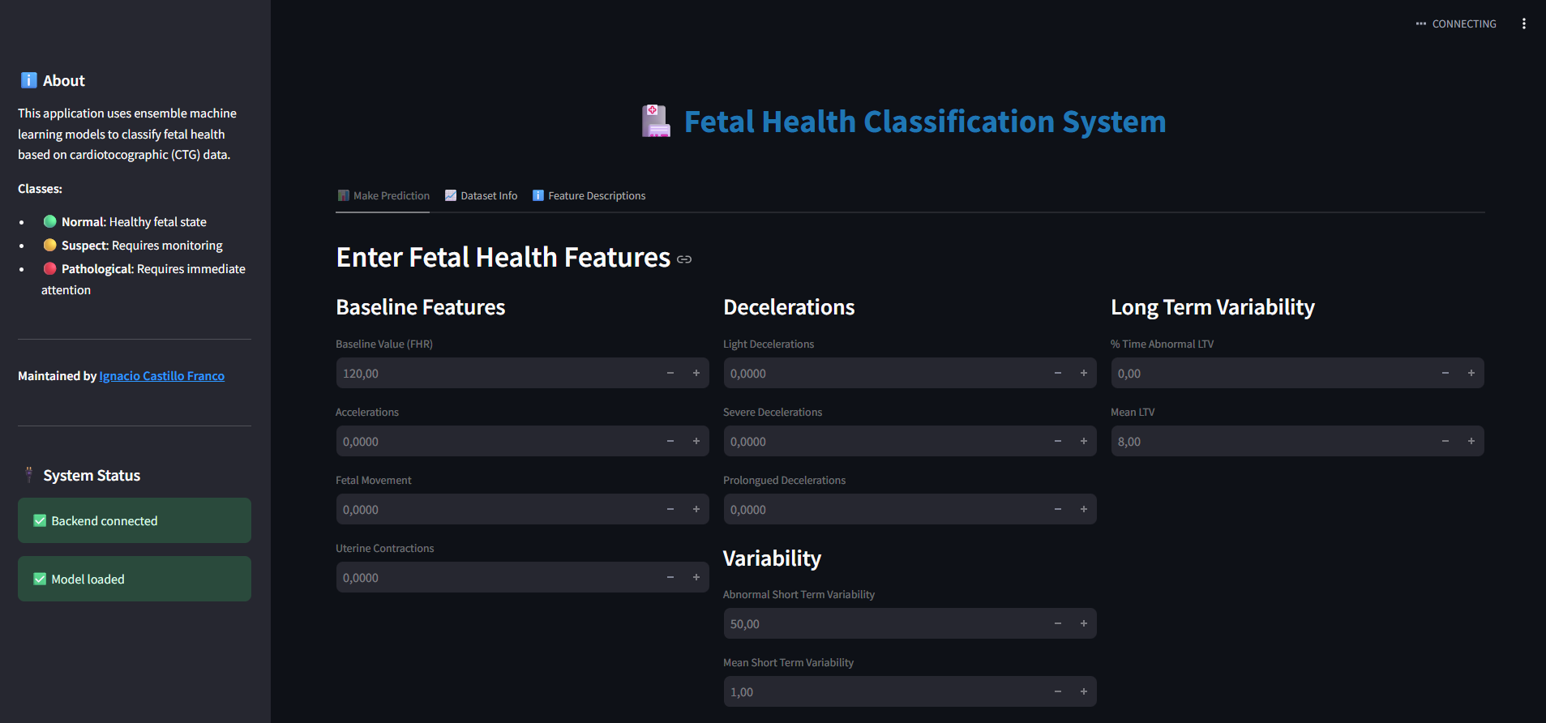Increase Fetal Movement value
Viewport: 1546px width, 723px height.
pos(696,509)
